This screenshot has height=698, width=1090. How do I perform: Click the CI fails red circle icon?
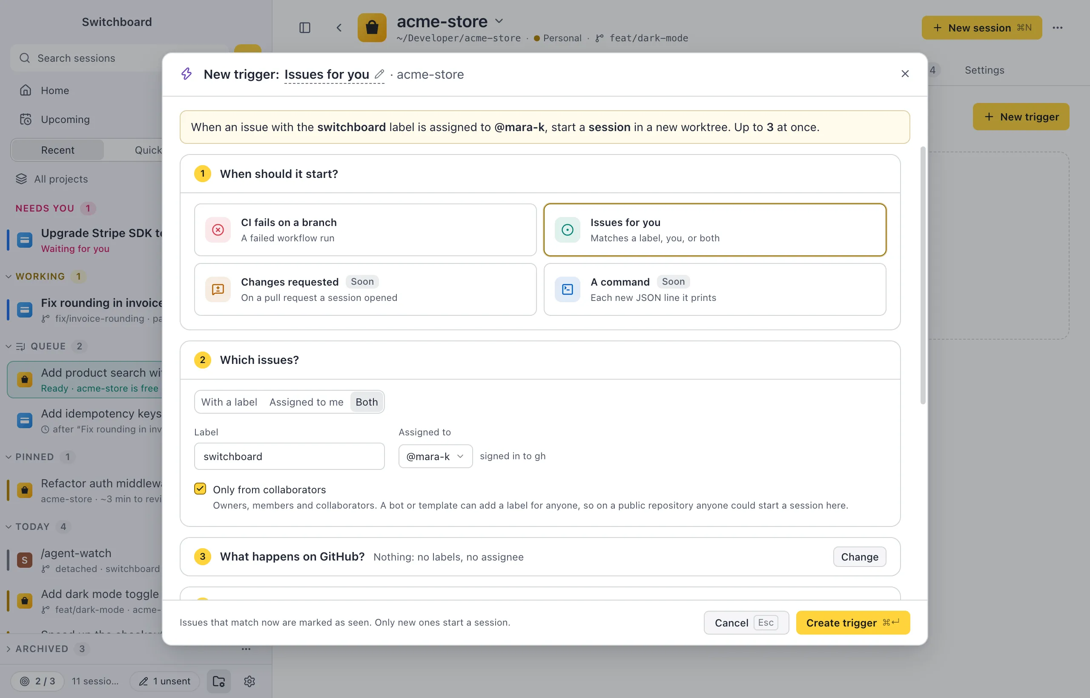pyautogui.click(x=218, y=230)
